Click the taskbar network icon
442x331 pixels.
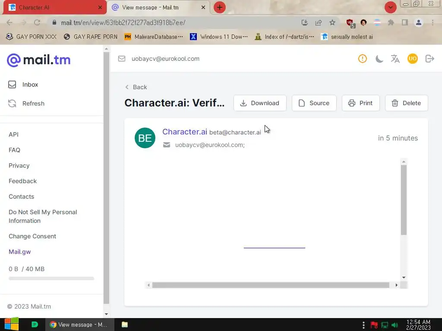tap(385, 325)
